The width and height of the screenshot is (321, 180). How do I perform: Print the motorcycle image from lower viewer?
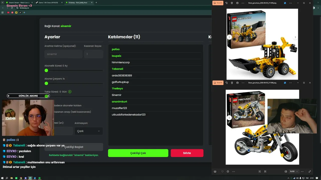(x=237, y=83)
